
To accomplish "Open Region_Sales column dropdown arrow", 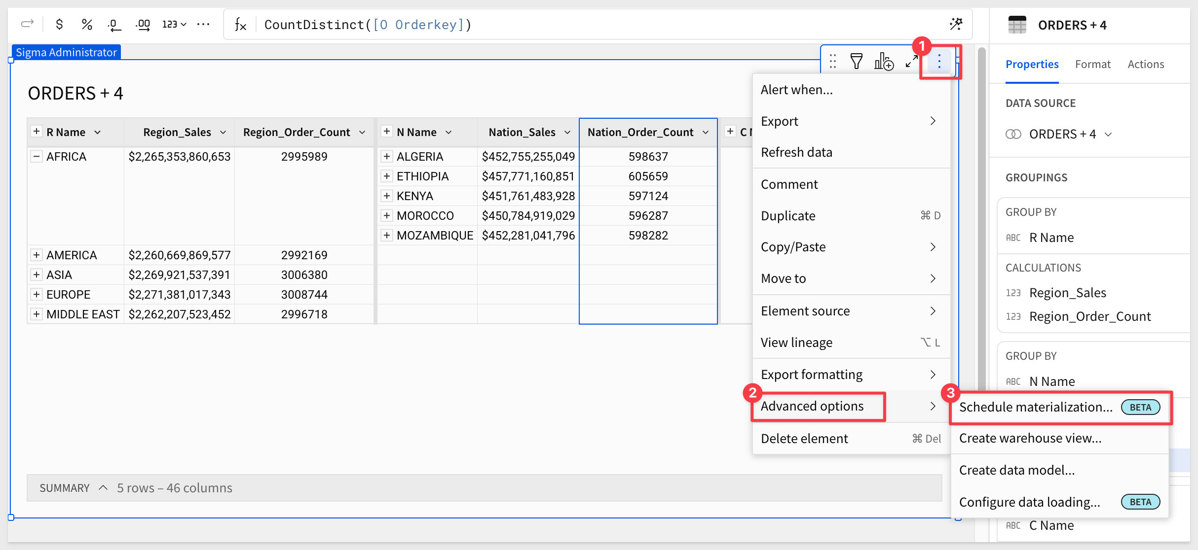I will click(223, 132).
